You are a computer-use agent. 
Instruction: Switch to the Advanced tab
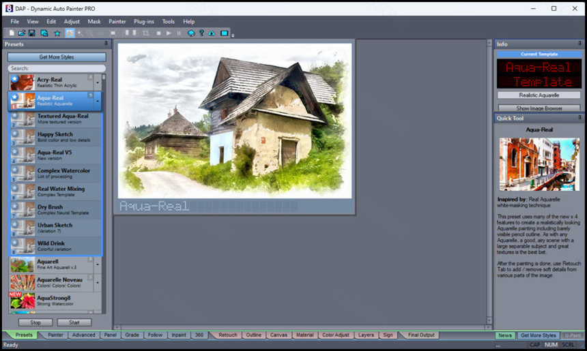(83, 335)
